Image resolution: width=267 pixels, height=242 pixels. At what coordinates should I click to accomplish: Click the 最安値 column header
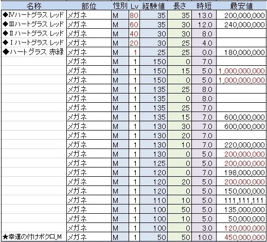[x=241, y=6]
